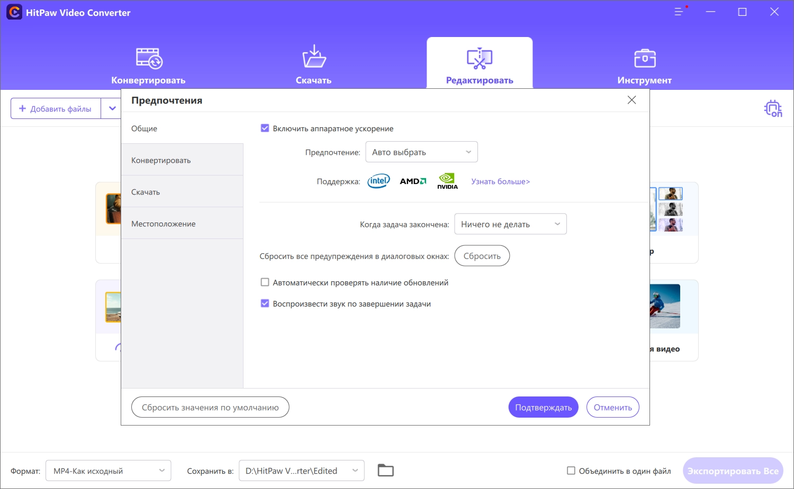Open the output folder icon
Viewport: 794px width, 489px height.
[385, 470]
